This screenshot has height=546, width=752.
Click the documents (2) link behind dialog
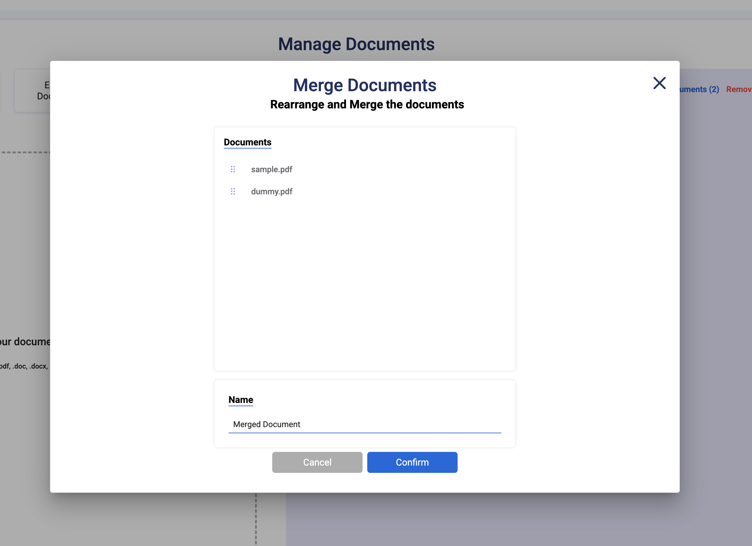[699, 89]
